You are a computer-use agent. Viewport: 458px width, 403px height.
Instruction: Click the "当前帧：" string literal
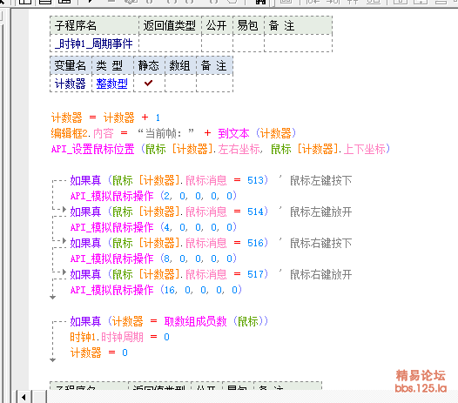[166, 133]
